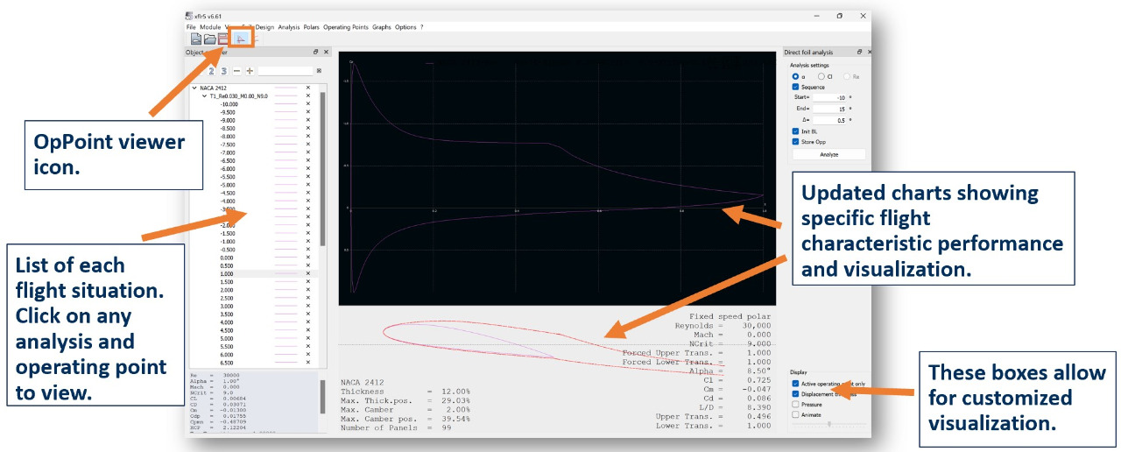Turn on the Animate checkbox
The image size is (1121, 452).
pos(795,415)
